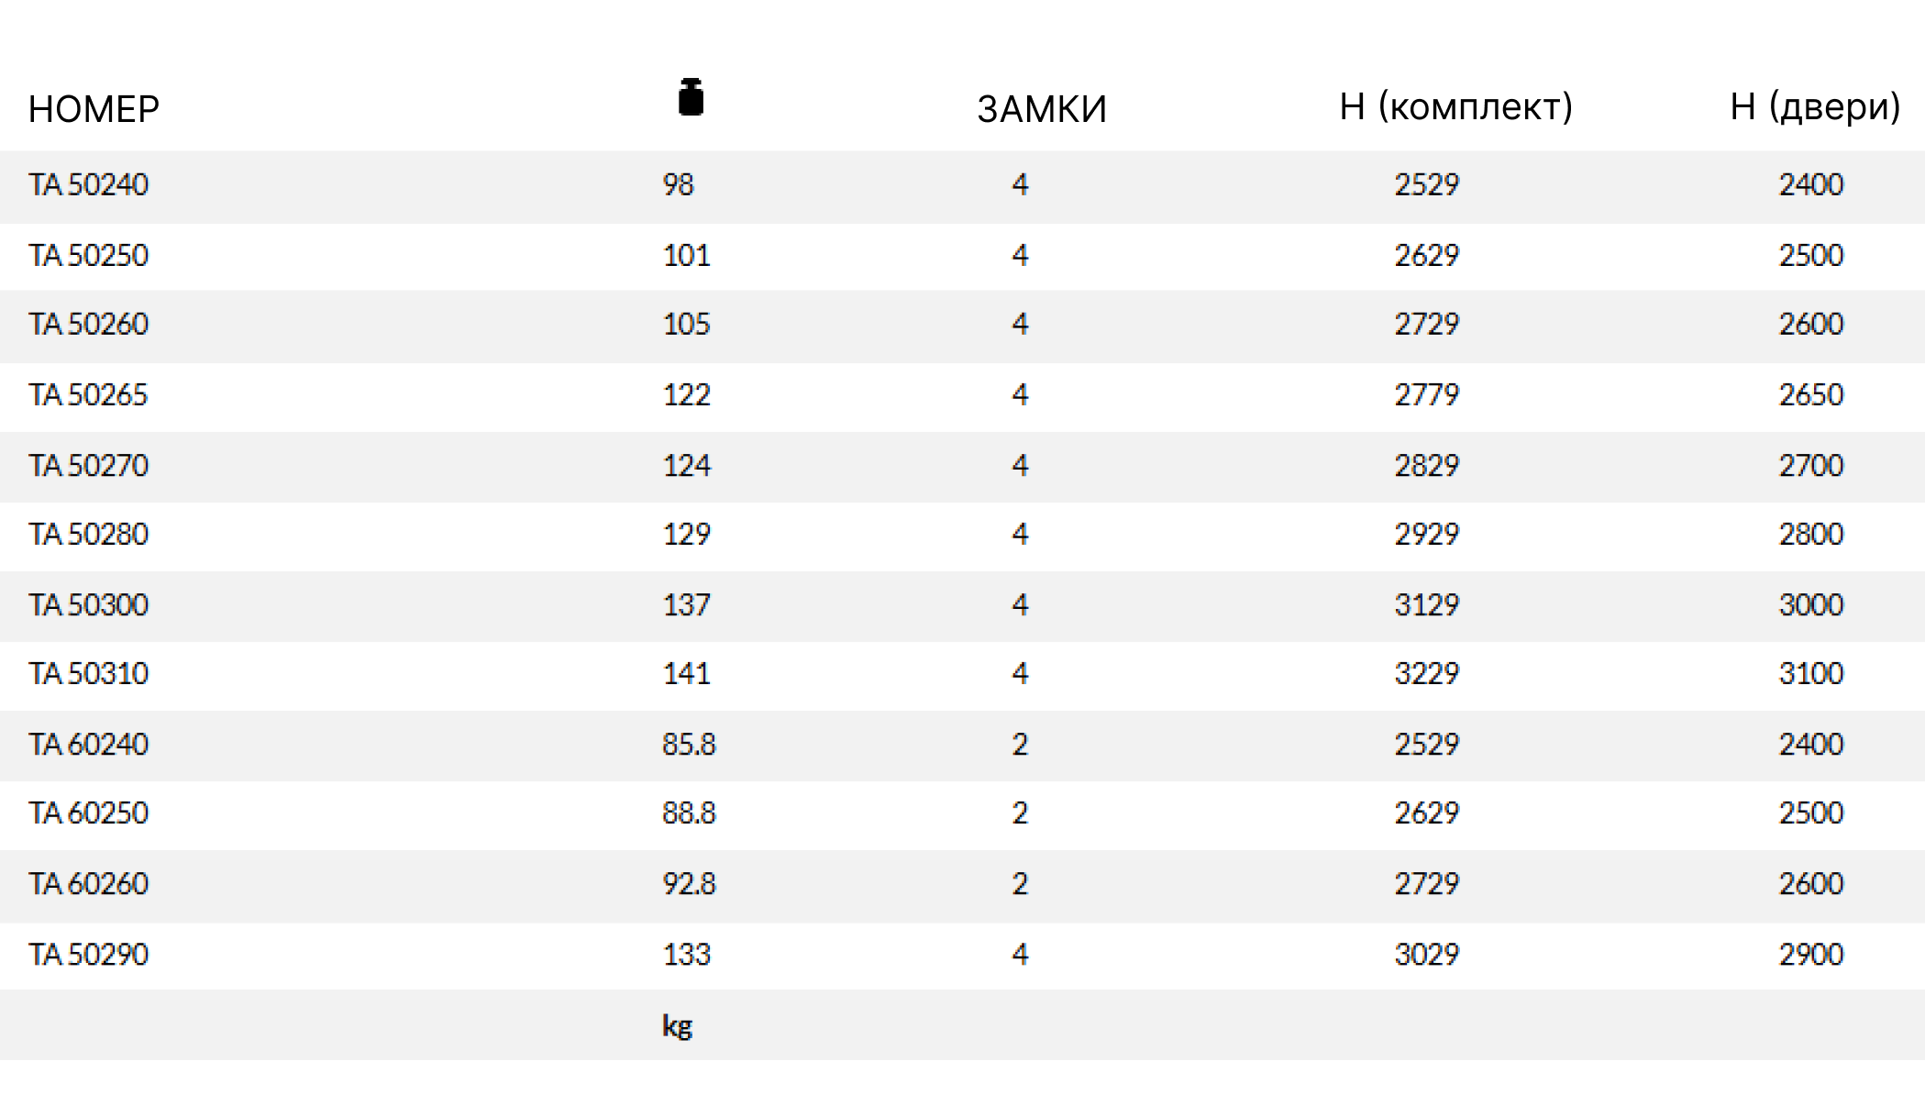Viewport: 1925px width, 1117px height.
Task: Click the locks count in TA 60250 row
Action: tap(1020, 813)
